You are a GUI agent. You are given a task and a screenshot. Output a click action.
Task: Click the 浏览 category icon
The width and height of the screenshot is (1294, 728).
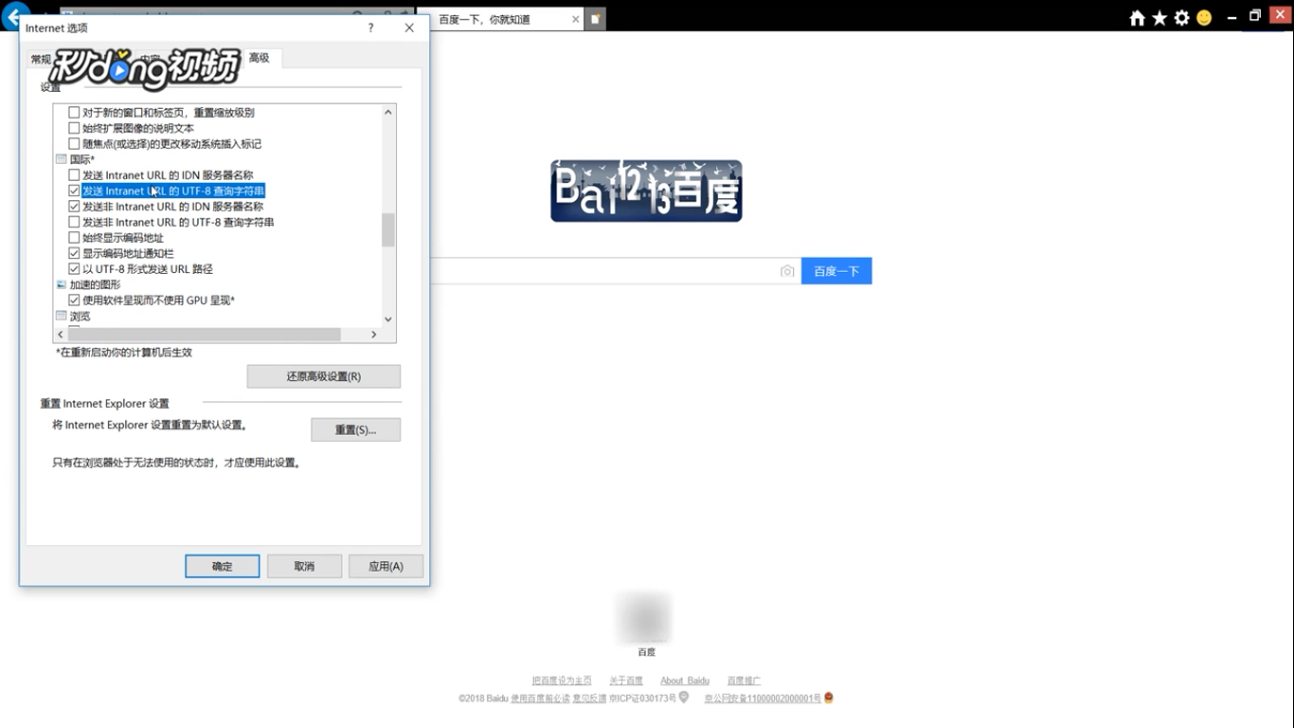click(62, 316)
